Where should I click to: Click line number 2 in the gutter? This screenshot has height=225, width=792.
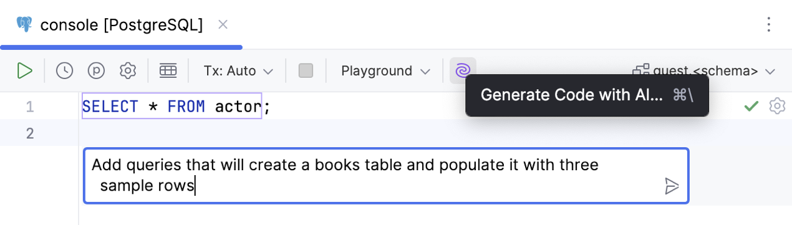[x=30, y=133]
